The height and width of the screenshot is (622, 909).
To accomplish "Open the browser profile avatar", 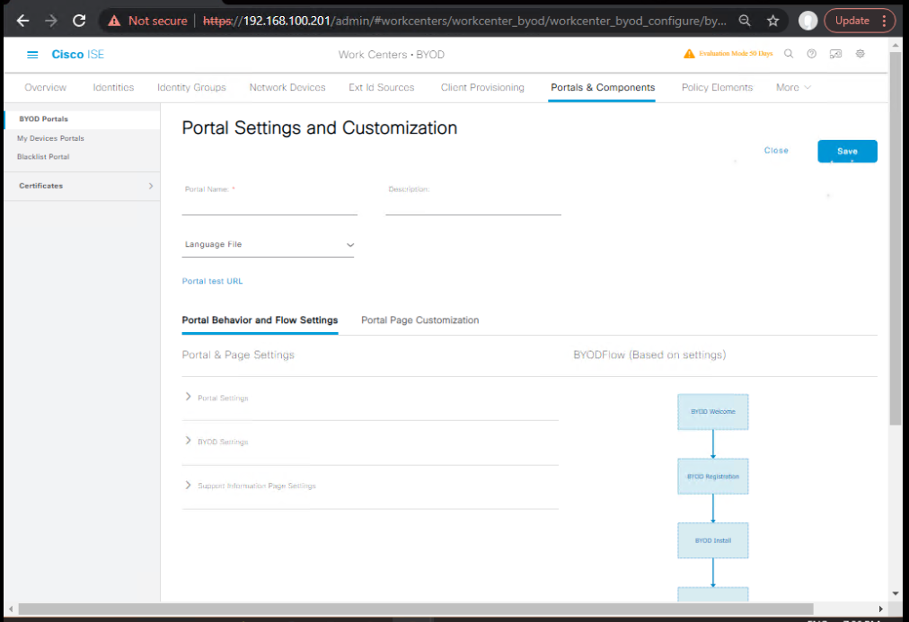I will click(x=808, y=21).
